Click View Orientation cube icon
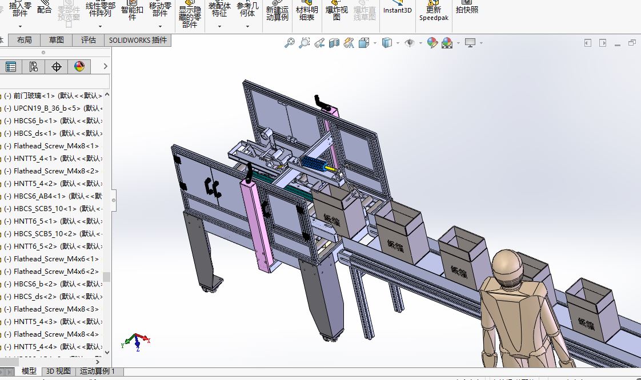The image size is (641, 380). [363, 43]
